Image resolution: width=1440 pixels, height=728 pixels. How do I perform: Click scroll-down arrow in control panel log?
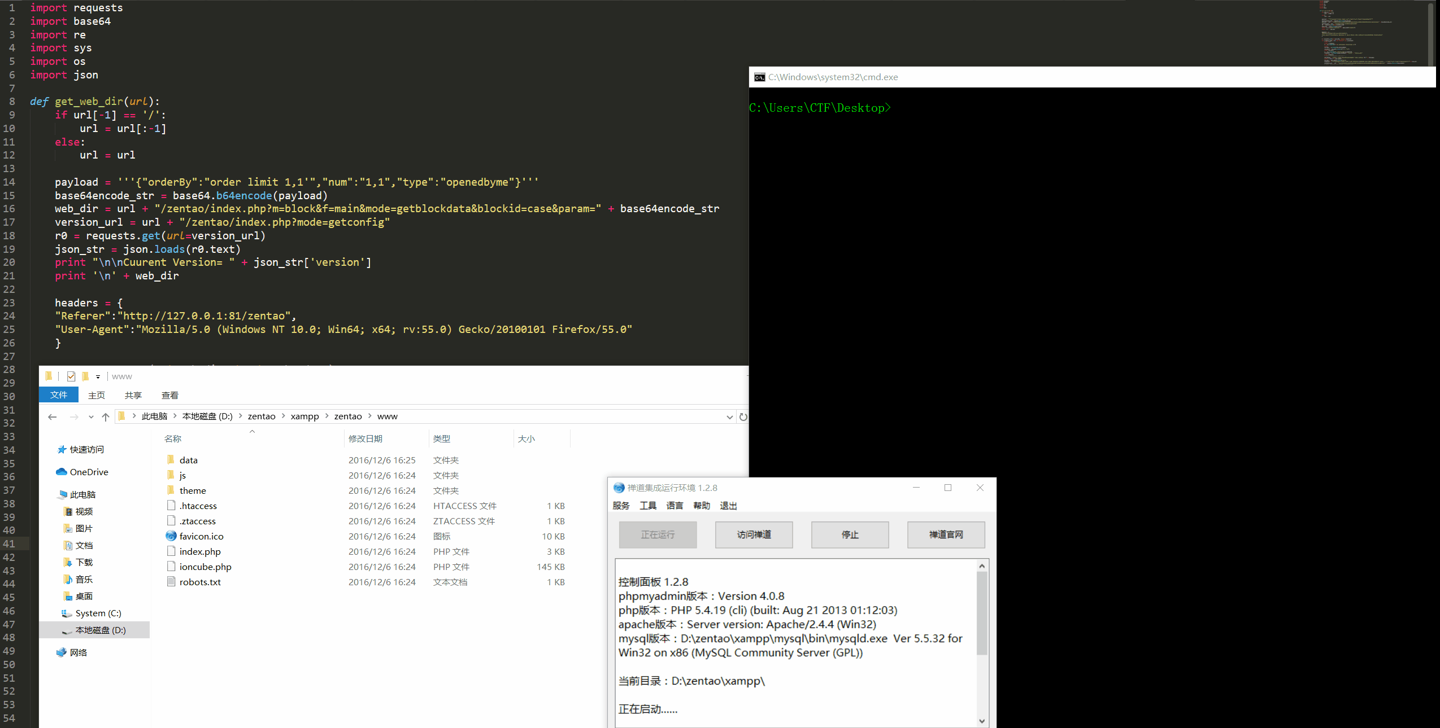(982, 721)
